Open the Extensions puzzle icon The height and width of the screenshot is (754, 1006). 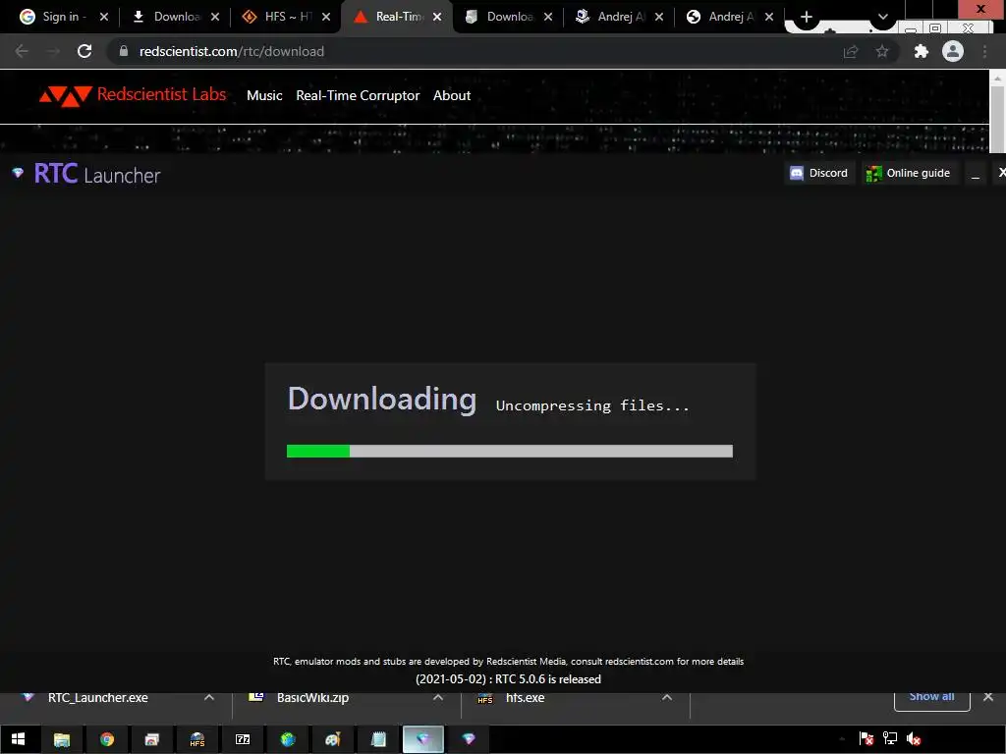(x=922, y=51)
